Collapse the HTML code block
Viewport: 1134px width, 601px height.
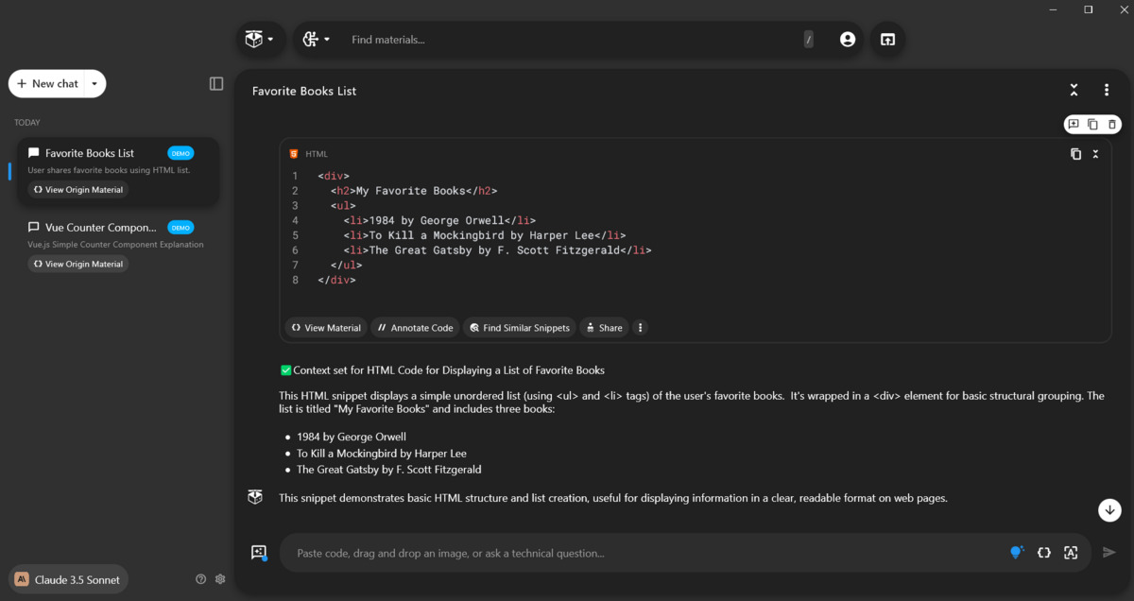click(x=1096, y=154)
